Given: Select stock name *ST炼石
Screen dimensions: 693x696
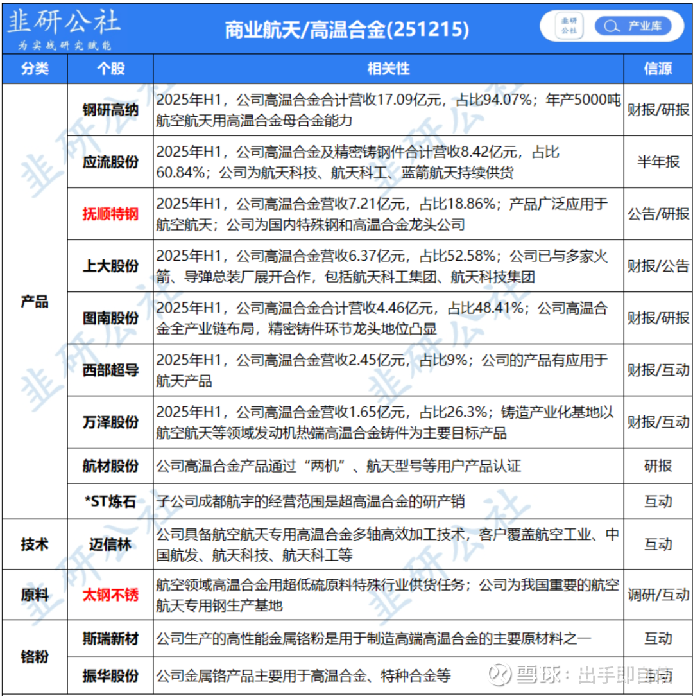Looking at the screenshot, I should coord(110,501).
